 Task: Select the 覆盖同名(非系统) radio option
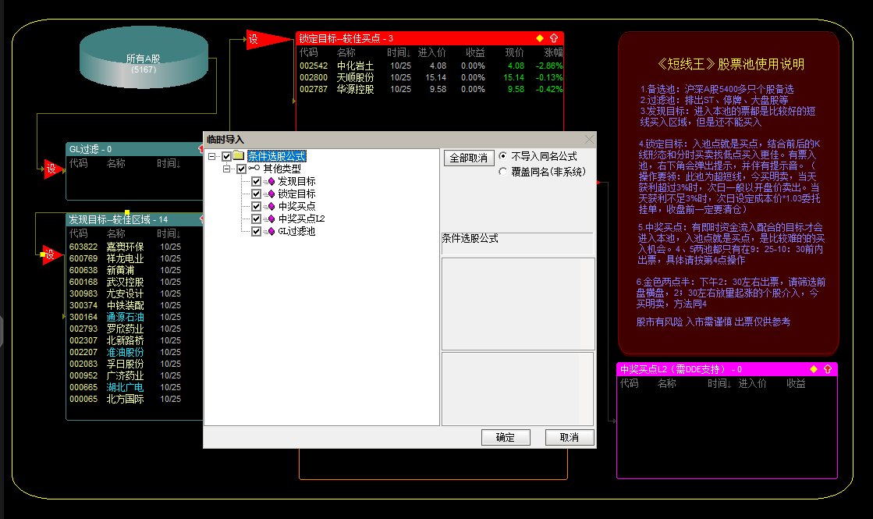(504, 172)
